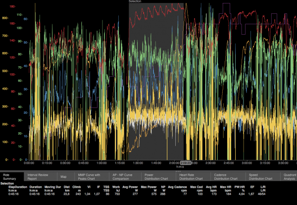Click the Avg Cadence column header

[x=177, y=188]
